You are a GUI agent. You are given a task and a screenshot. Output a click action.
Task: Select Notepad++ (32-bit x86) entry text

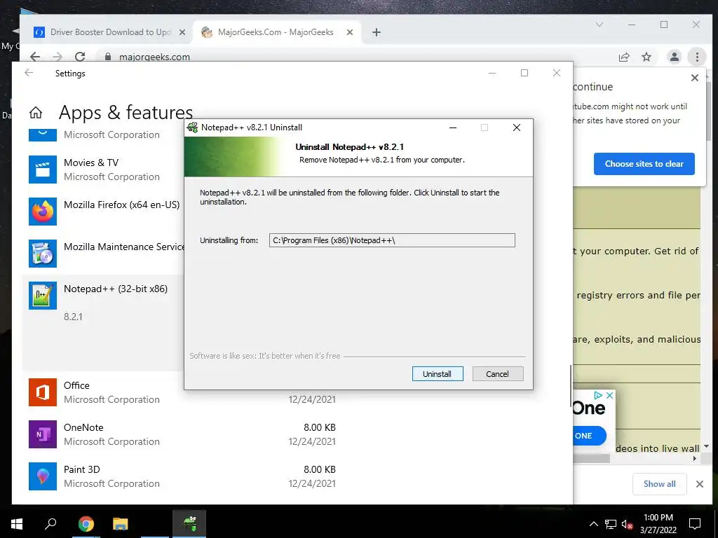click(116, 289)
